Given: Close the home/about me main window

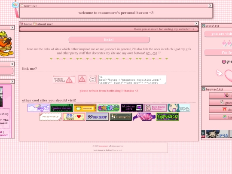Looking at the screenshot, I should point(196,23).
